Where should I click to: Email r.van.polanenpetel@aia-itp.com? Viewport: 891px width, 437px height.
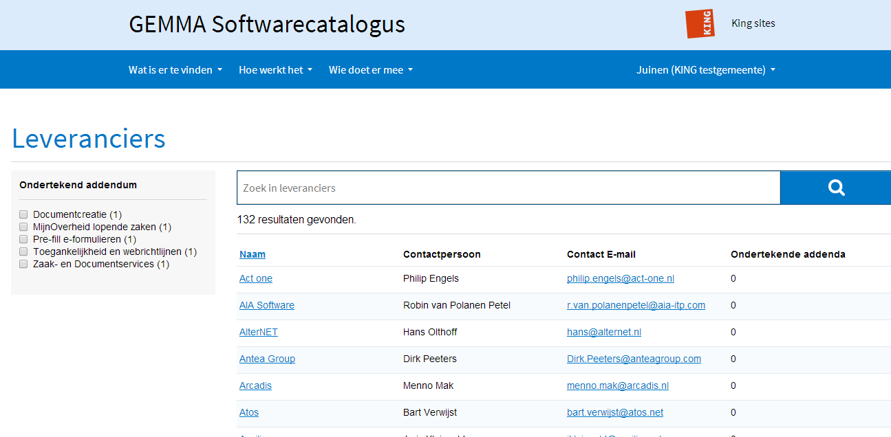636,305
